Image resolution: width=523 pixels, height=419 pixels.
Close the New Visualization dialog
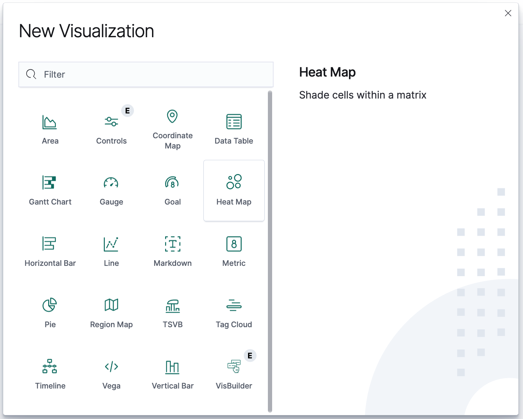[508, 13]
